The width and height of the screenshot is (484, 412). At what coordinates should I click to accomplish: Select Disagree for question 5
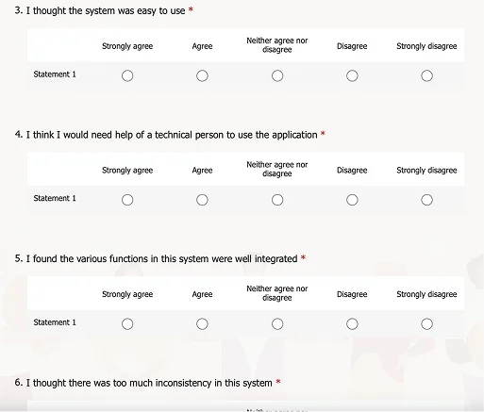[x=352, y=324]
